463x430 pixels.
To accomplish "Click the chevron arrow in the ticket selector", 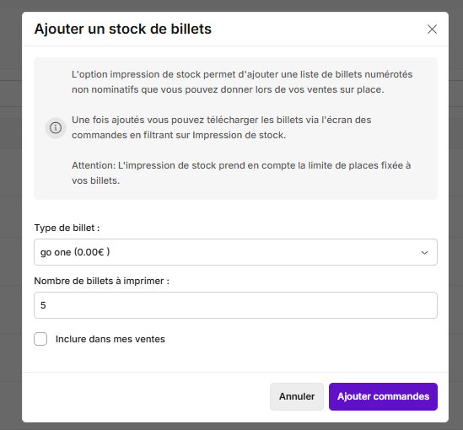I will coord(424,253).
